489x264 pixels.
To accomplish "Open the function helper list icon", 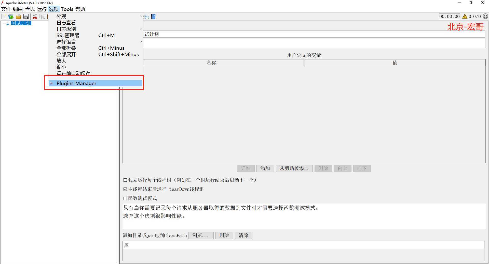I will point(146,17).
